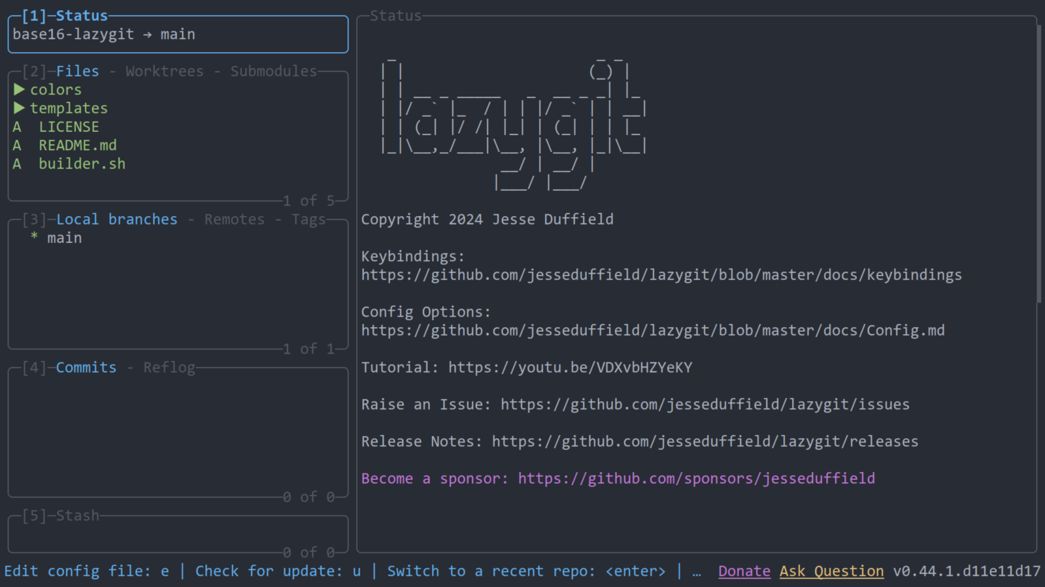Open the Submodules tab
This screenshot has width=1045, height=587.
273,71
